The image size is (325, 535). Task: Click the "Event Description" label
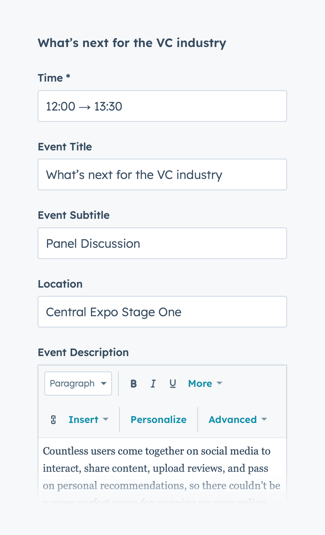click(x=83, y=352)
